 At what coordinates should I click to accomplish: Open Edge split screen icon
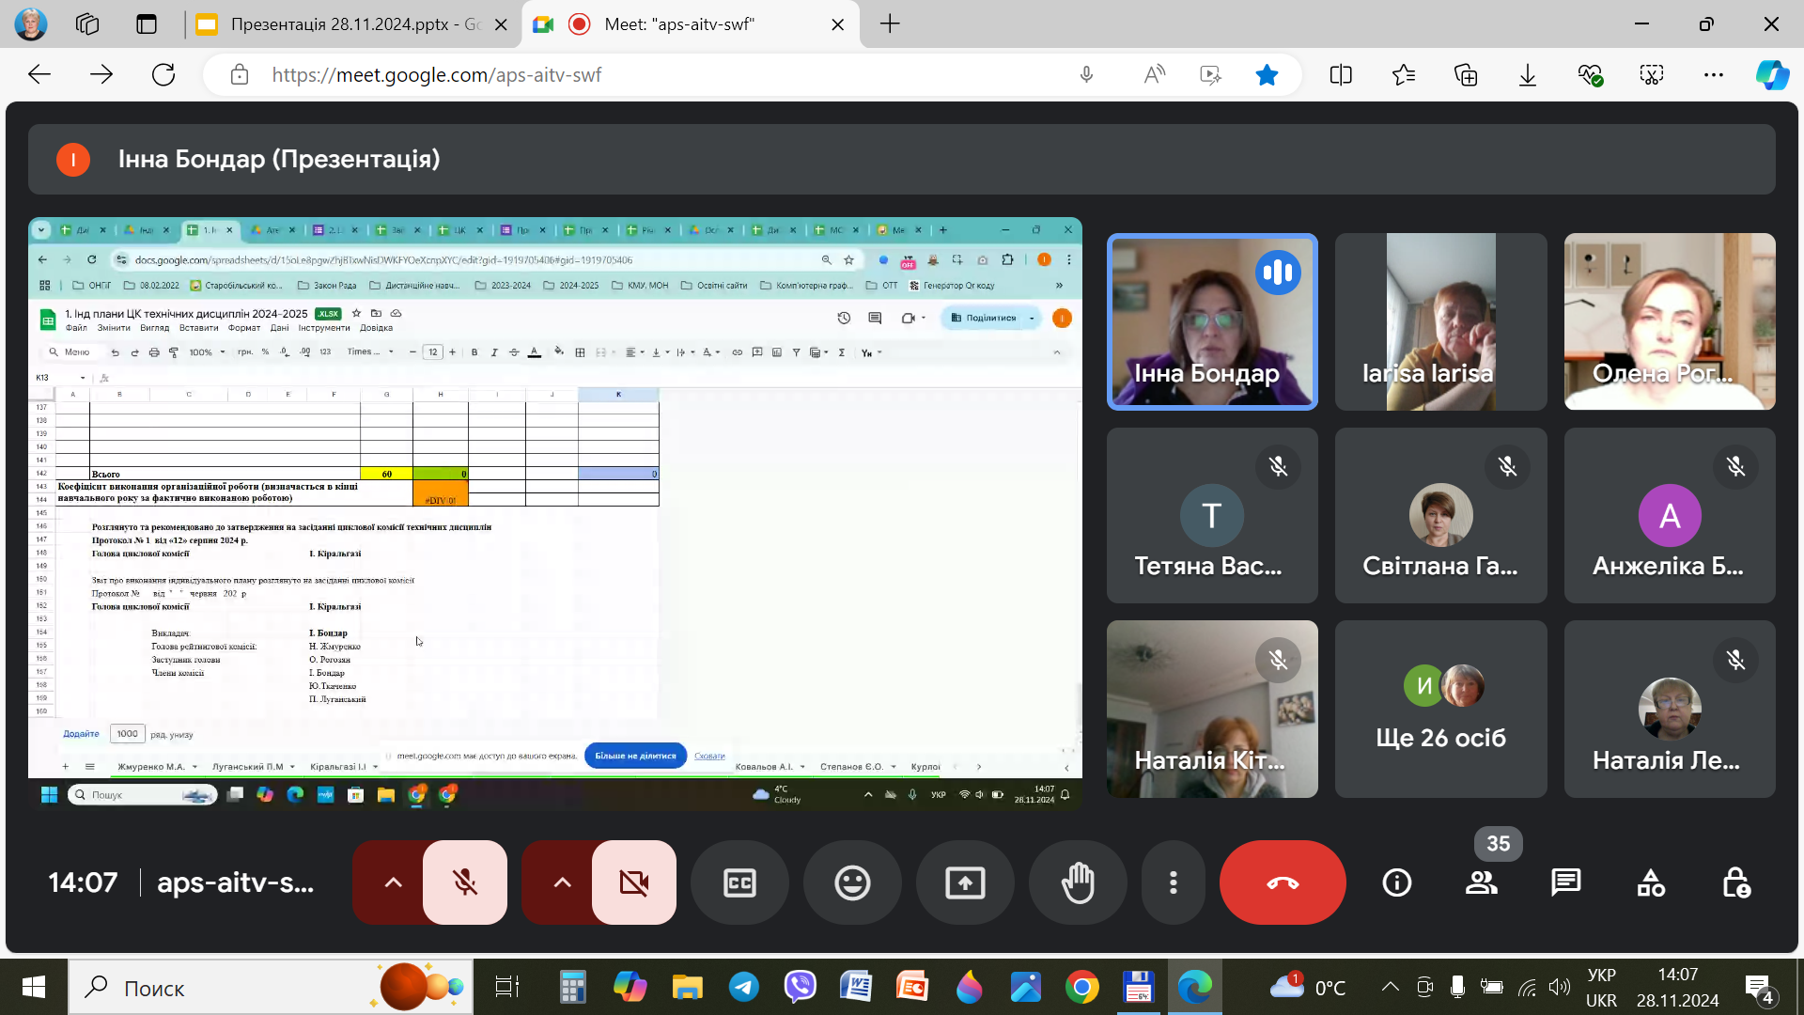1341,74
